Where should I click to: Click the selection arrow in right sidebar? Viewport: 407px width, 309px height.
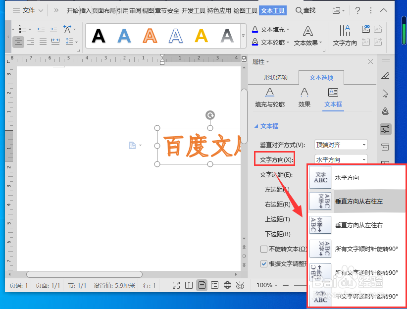click(385, 94)
